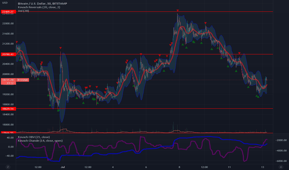The width and height of the screenshot is (289, 170).
Task: Click the 40.00 Chande axis value
Action: click(10, 138)
